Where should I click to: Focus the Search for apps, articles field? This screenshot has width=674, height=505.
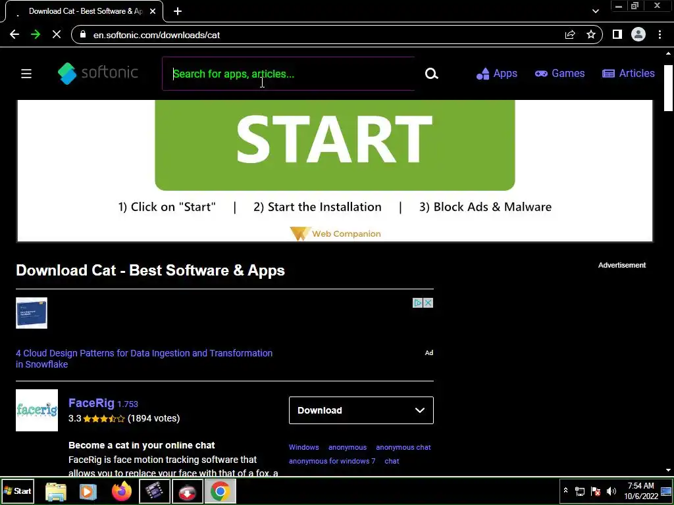point(288,74)
